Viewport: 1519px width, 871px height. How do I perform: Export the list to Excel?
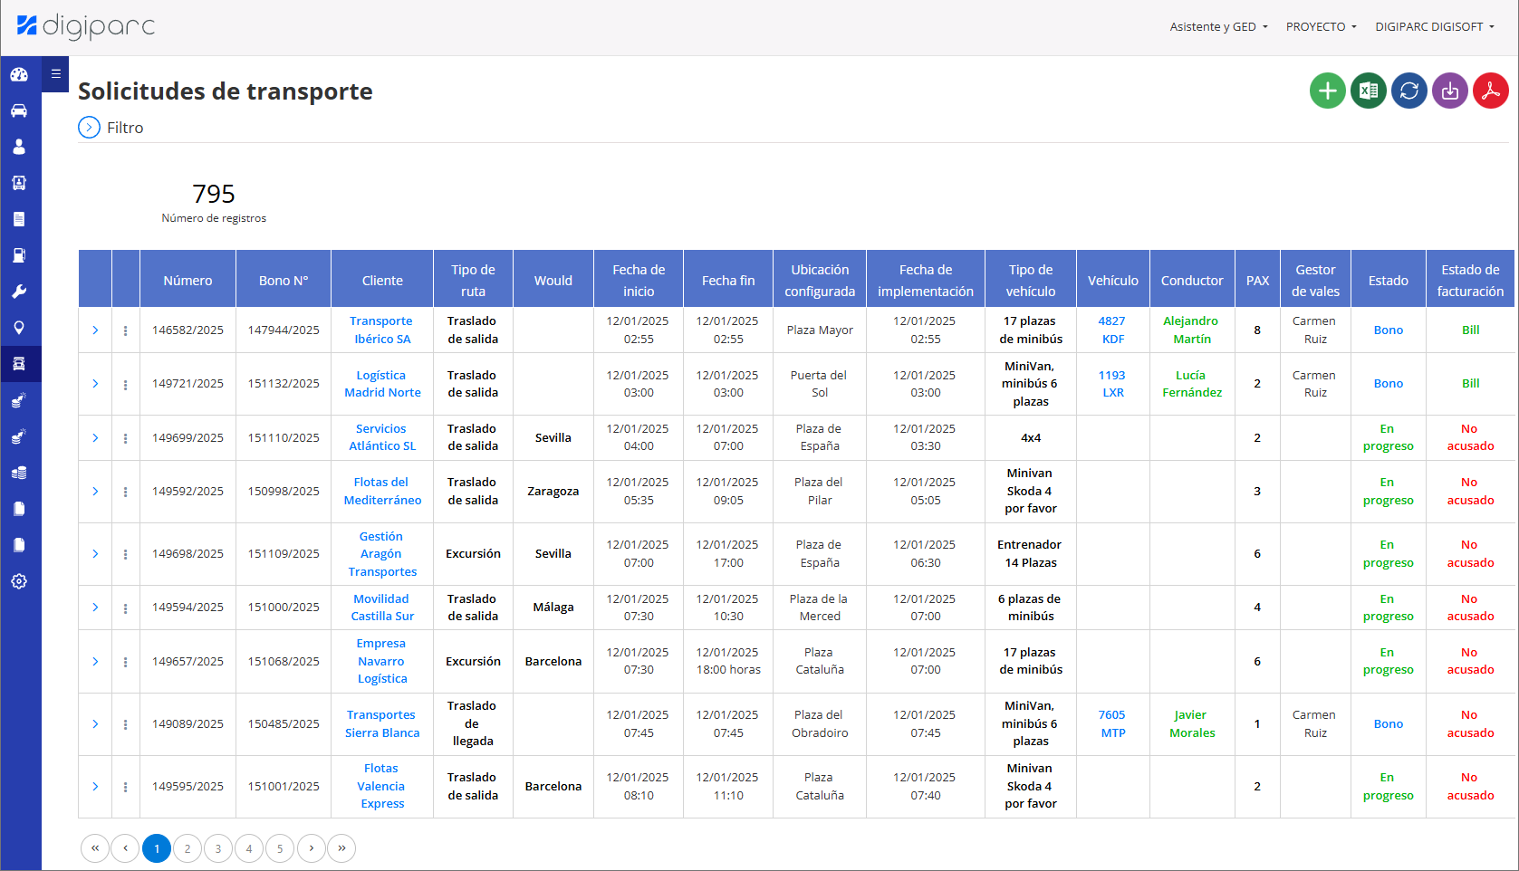point(1368,91)
